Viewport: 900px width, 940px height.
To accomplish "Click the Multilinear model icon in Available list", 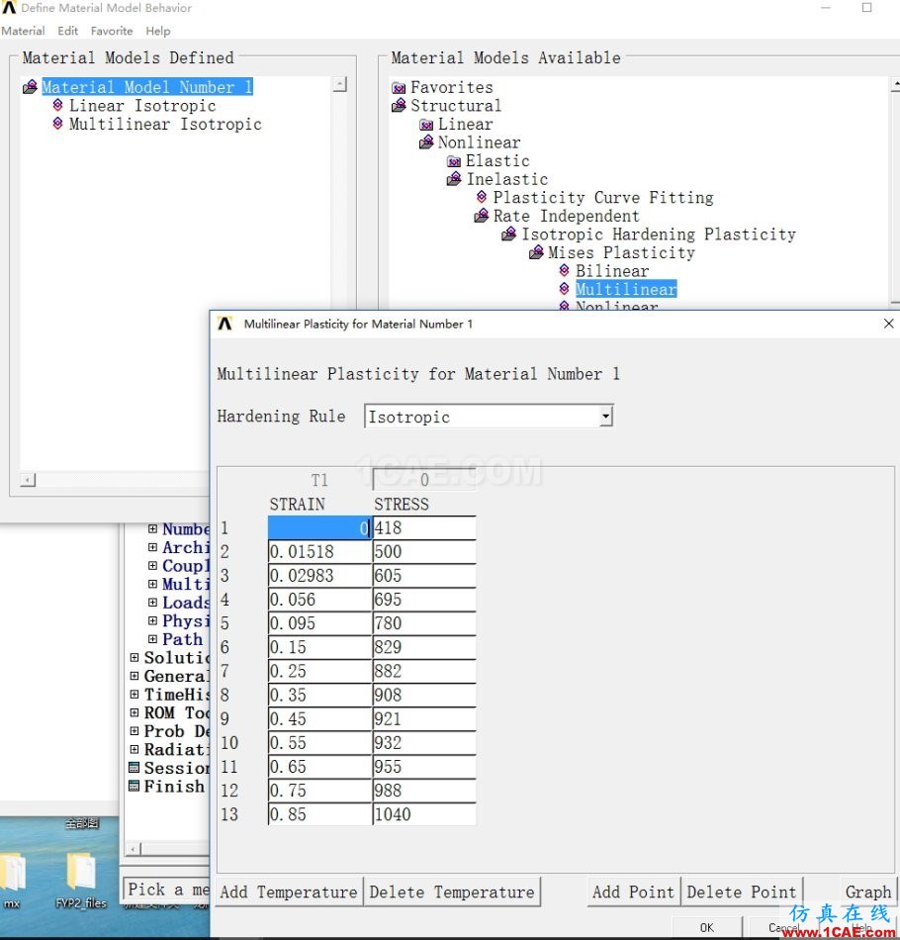I will pyautogui.click(x=564, y=289).
